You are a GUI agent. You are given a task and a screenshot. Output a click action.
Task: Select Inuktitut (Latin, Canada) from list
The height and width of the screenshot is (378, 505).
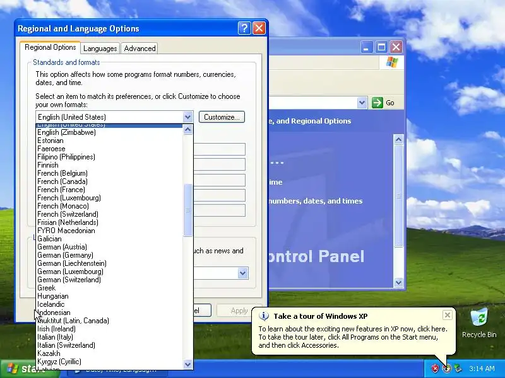[109, 321]
